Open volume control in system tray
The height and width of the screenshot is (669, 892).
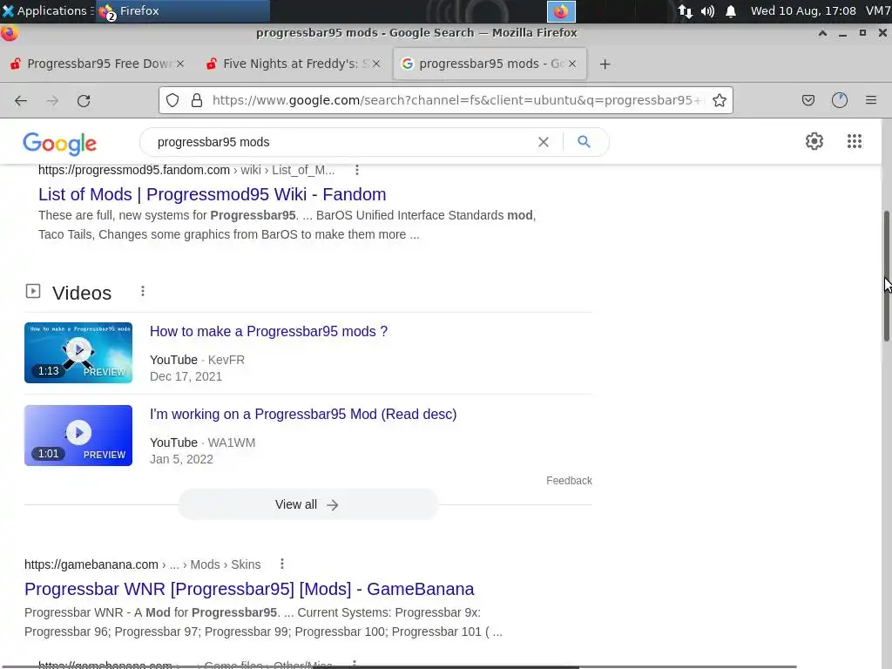707,11
